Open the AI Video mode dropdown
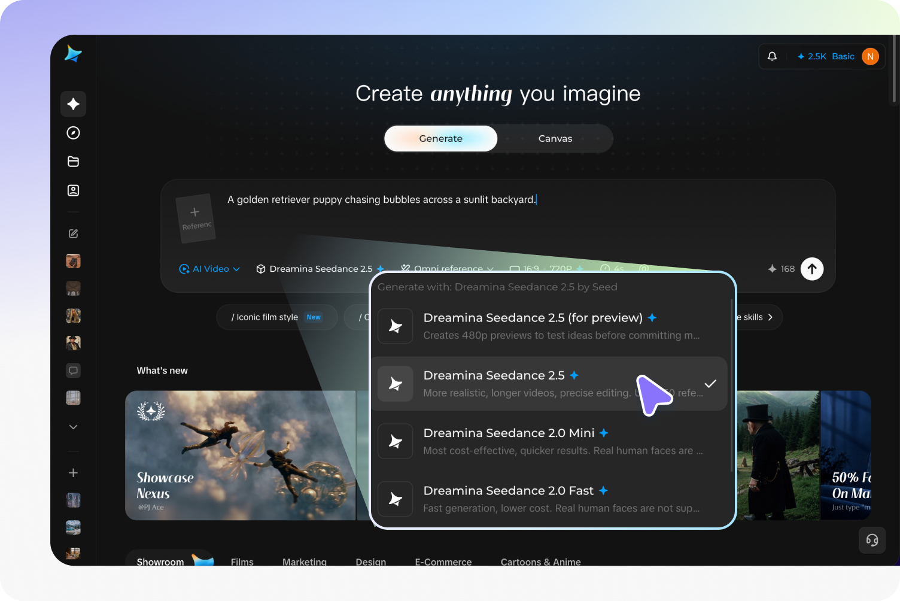900x601 pixels. tap(209, 269)
